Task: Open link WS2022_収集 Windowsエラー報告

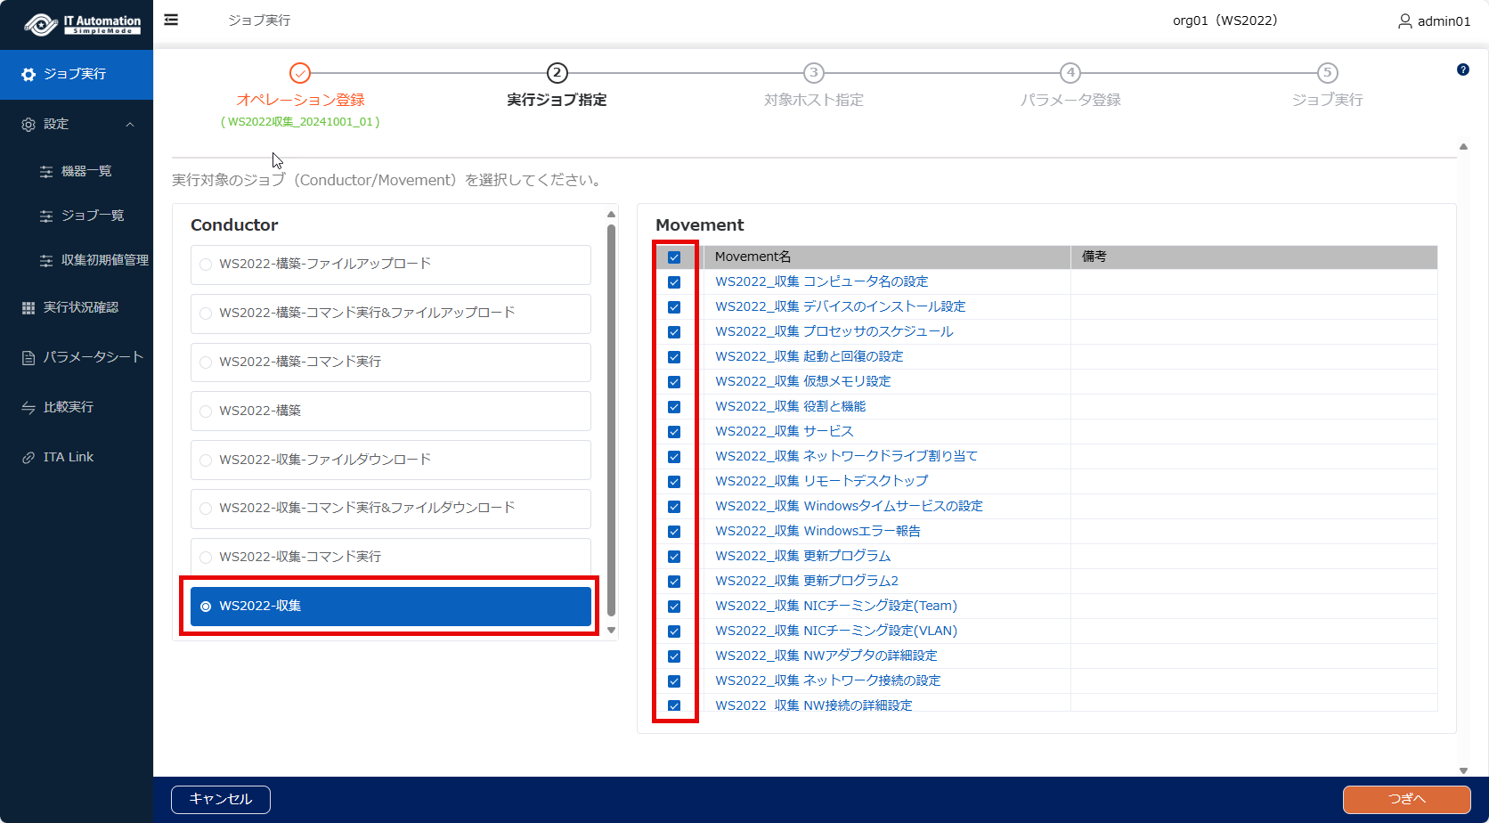Action: point(818,531)
